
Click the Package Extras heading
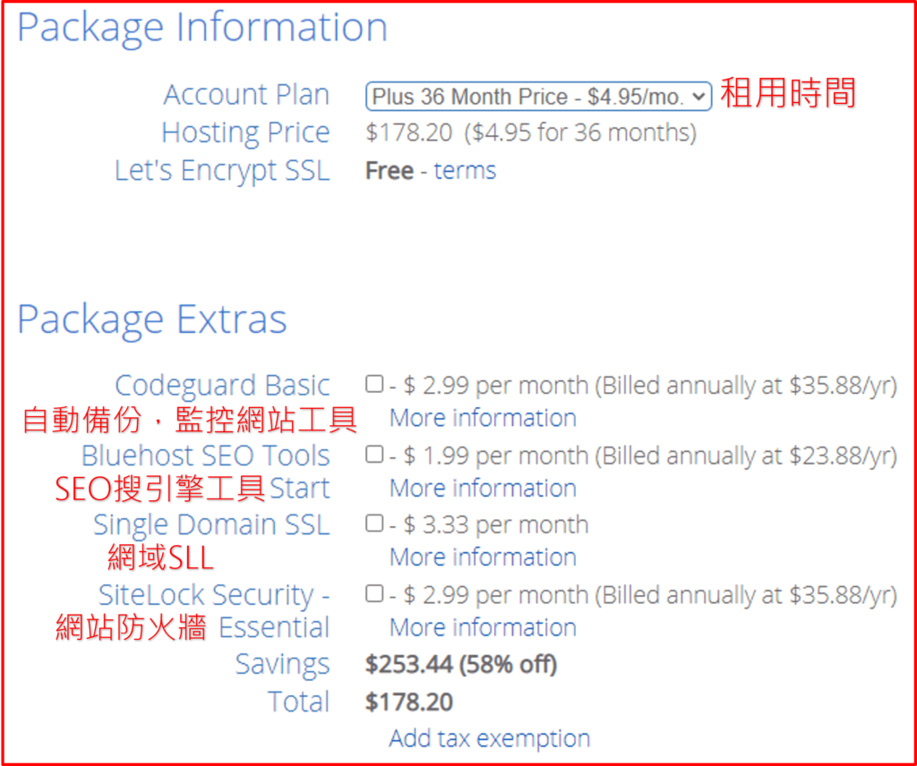coord(152,319)
